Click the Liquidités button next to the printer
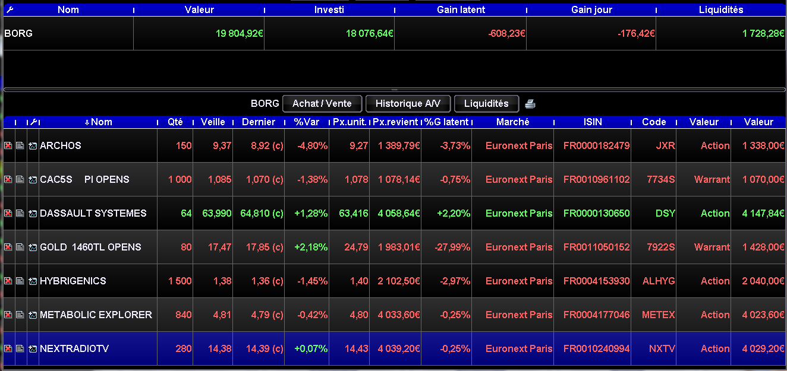The height and width of the screenshot is (371, 787). [486, 103]
